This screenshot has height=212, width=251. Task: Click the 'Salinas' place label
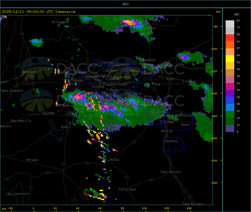click(x=48, y=113)
